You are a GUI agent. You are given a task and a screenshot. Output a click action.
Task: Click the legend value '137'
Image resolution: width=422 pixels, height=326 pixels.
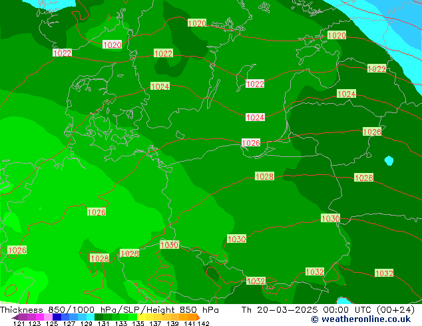point(155,323)
